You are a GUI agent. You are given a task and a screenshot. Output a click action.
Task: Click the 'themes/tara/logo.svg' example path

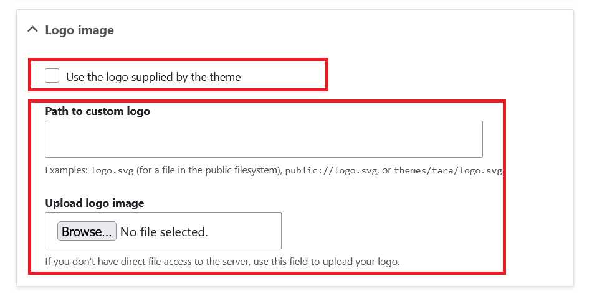coord(447,170)
